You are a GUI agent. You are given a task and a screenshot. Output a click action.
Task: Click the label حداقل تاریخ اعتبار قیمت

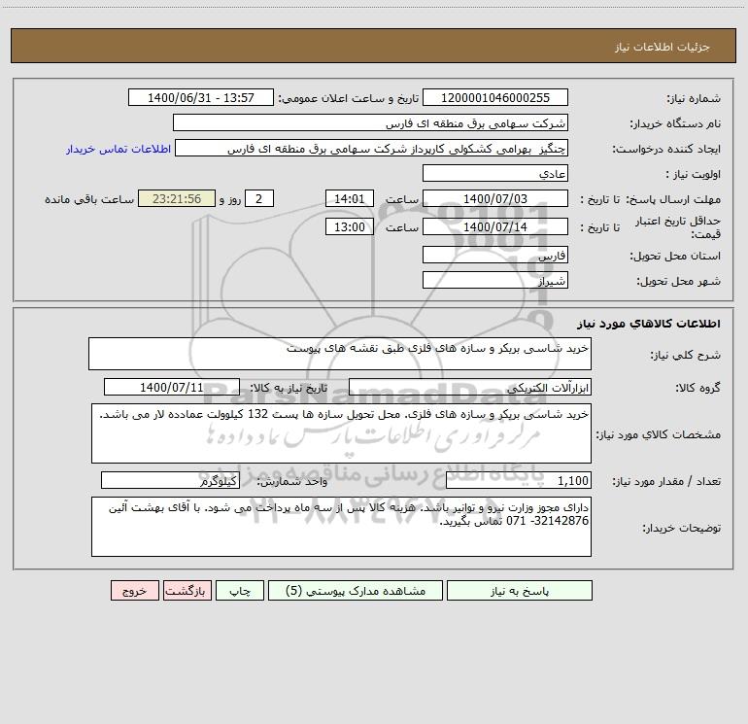point(678,227)
